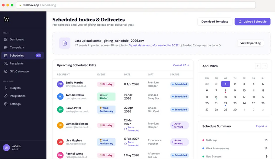Click James Robinson's Auto-forward status badge
The image size is (275, 165).
[179, 125]
